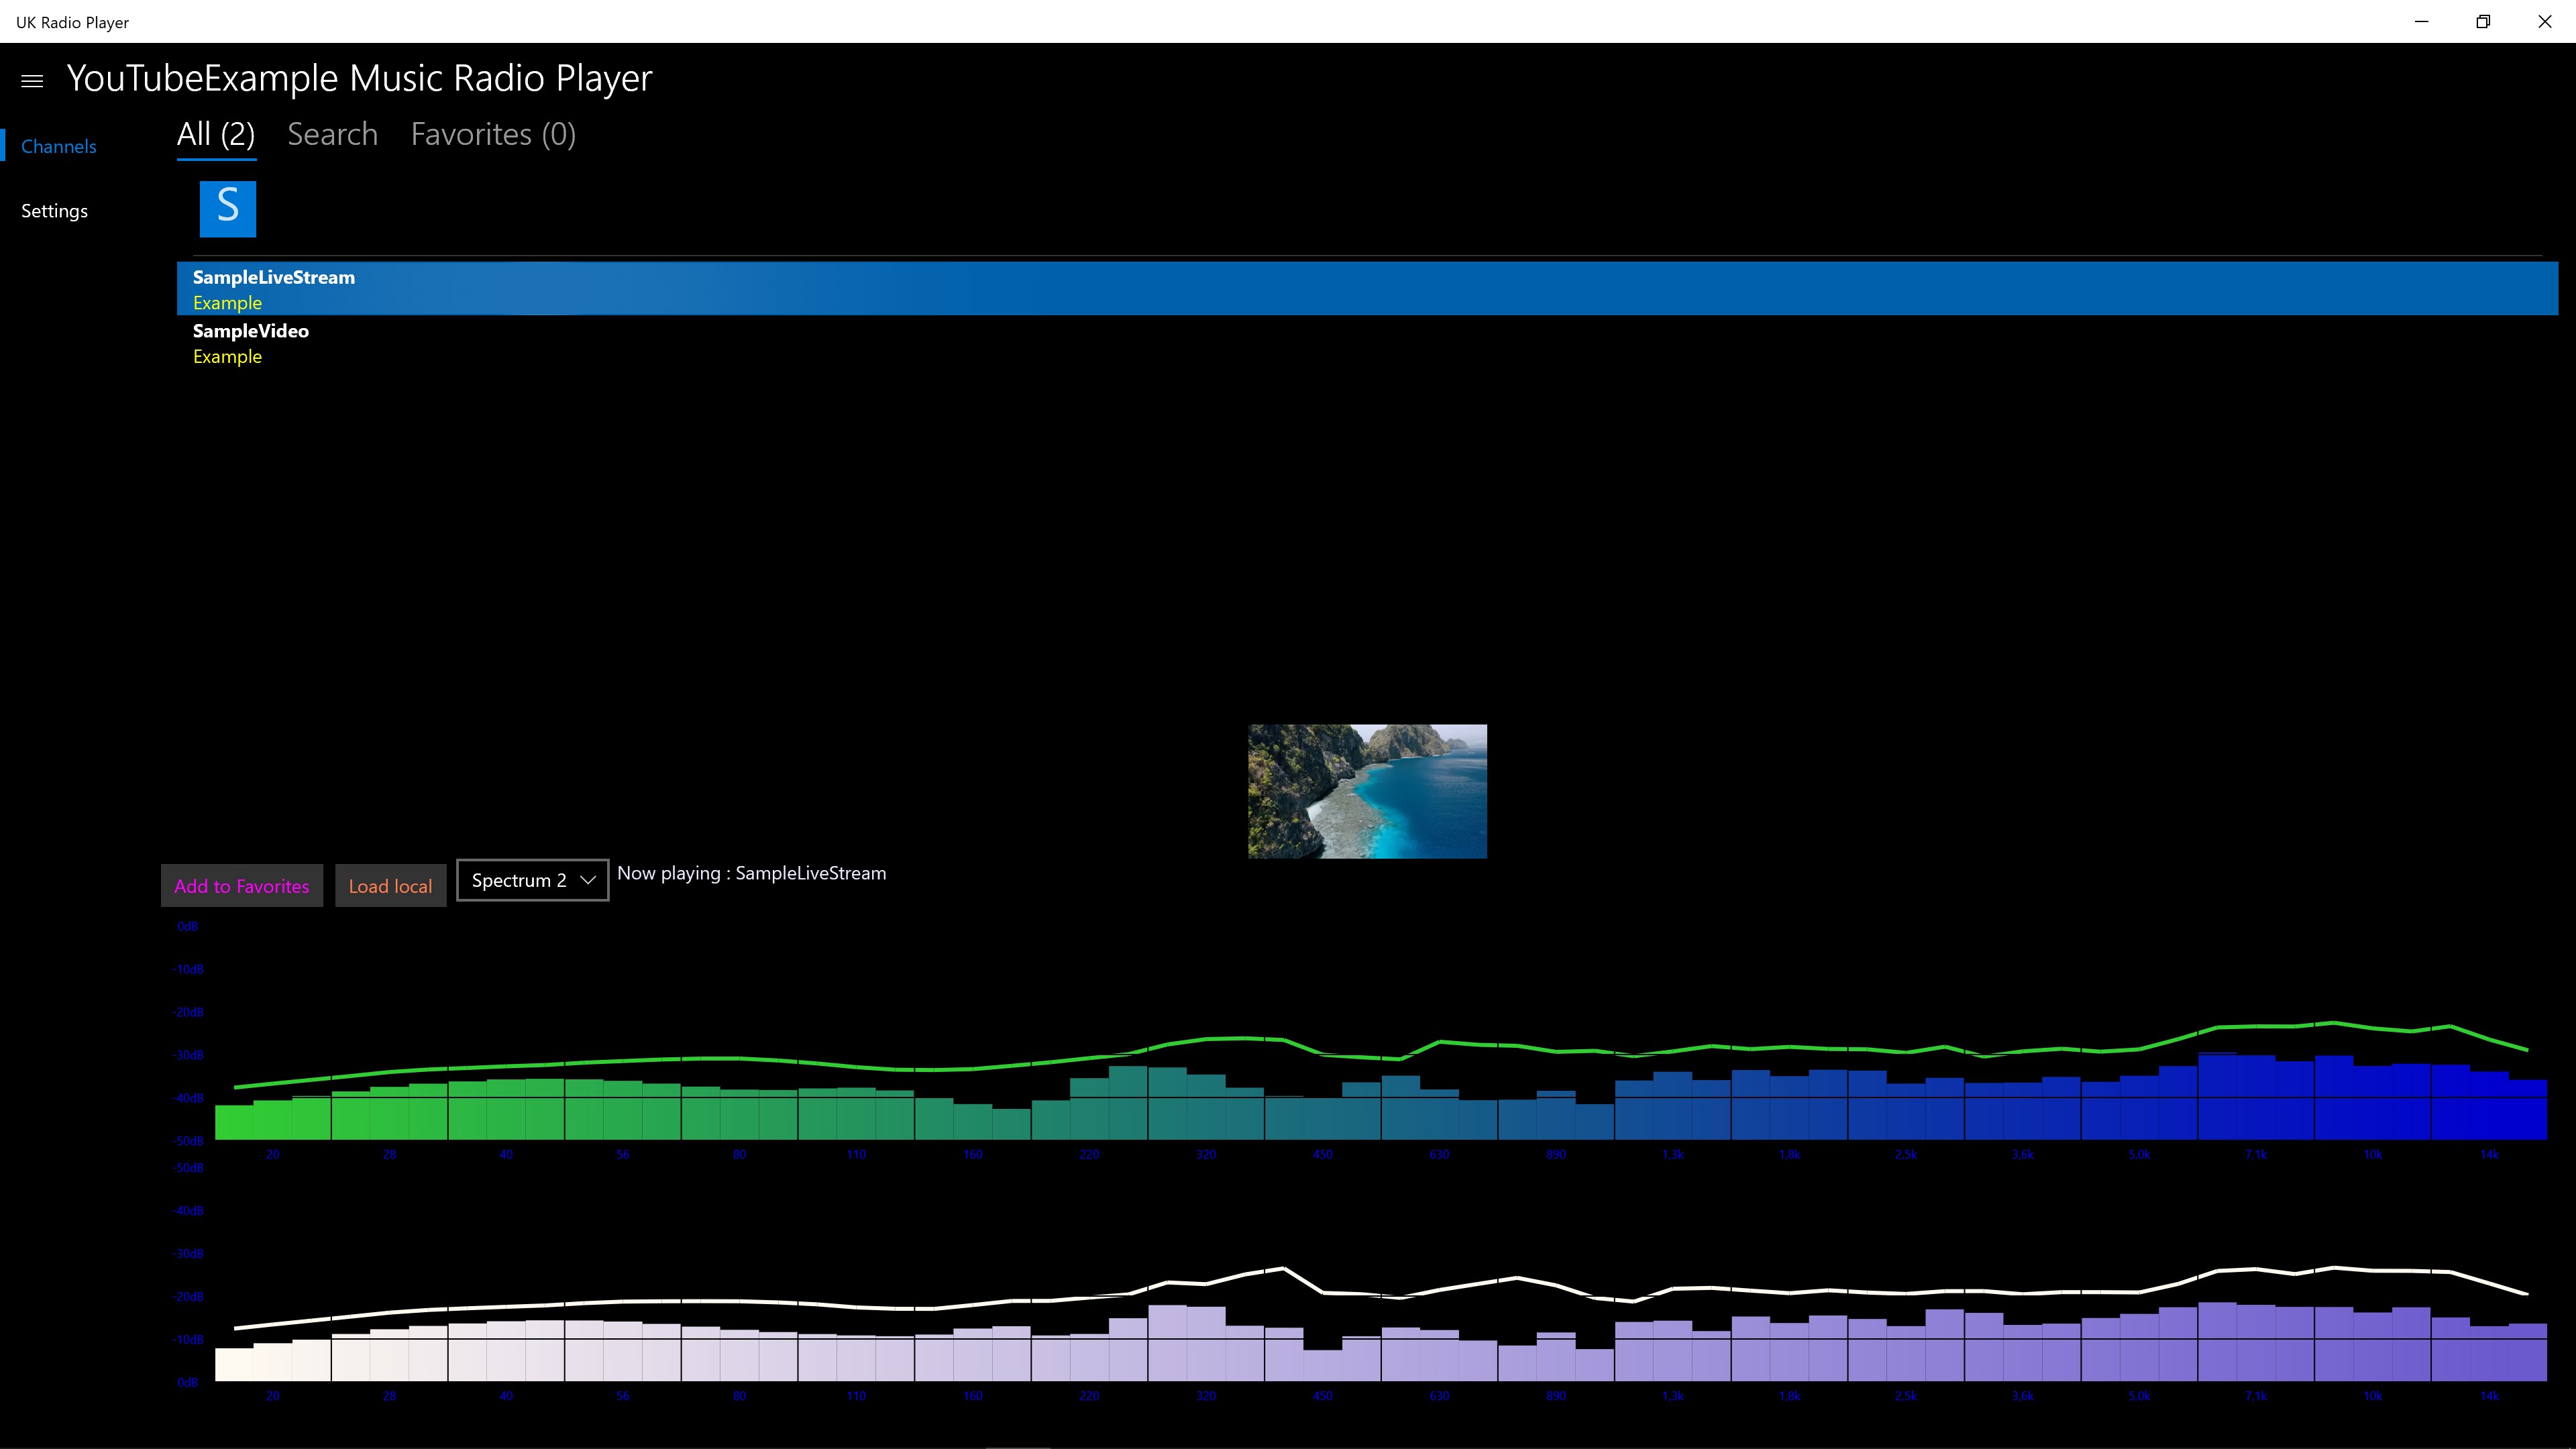Click the Add to Favorites button
Viewport: 2576px width, 1449px height.
pos(242,886)
